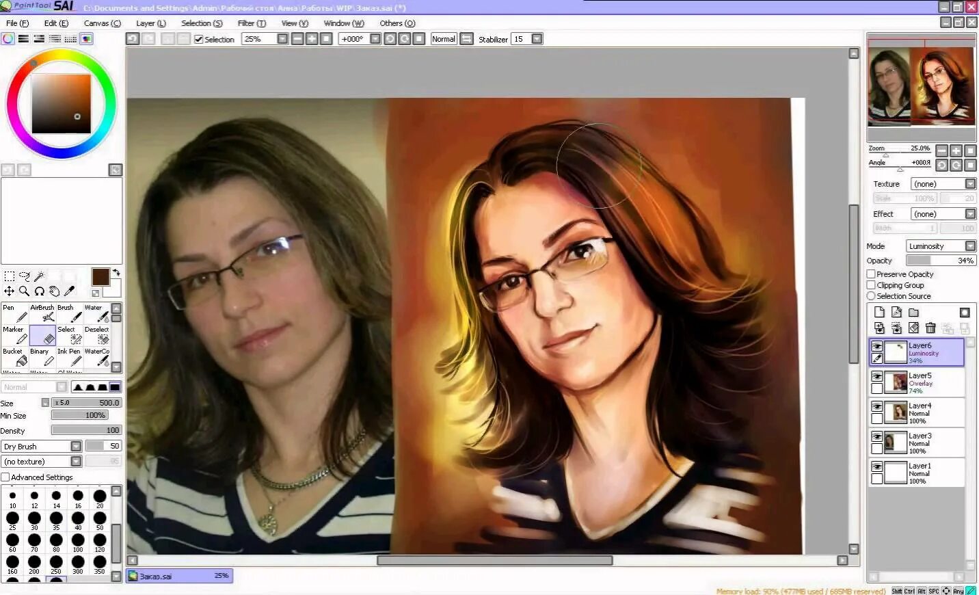
Task: Undo the last action in toolbar
Action: click(133, 39)
